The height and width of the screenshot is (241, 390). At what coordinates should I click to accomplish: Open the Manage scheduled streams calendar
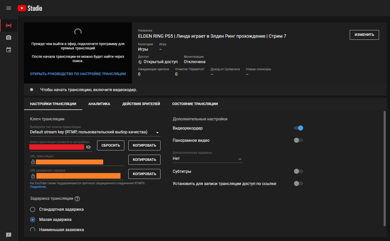(9, 50)
